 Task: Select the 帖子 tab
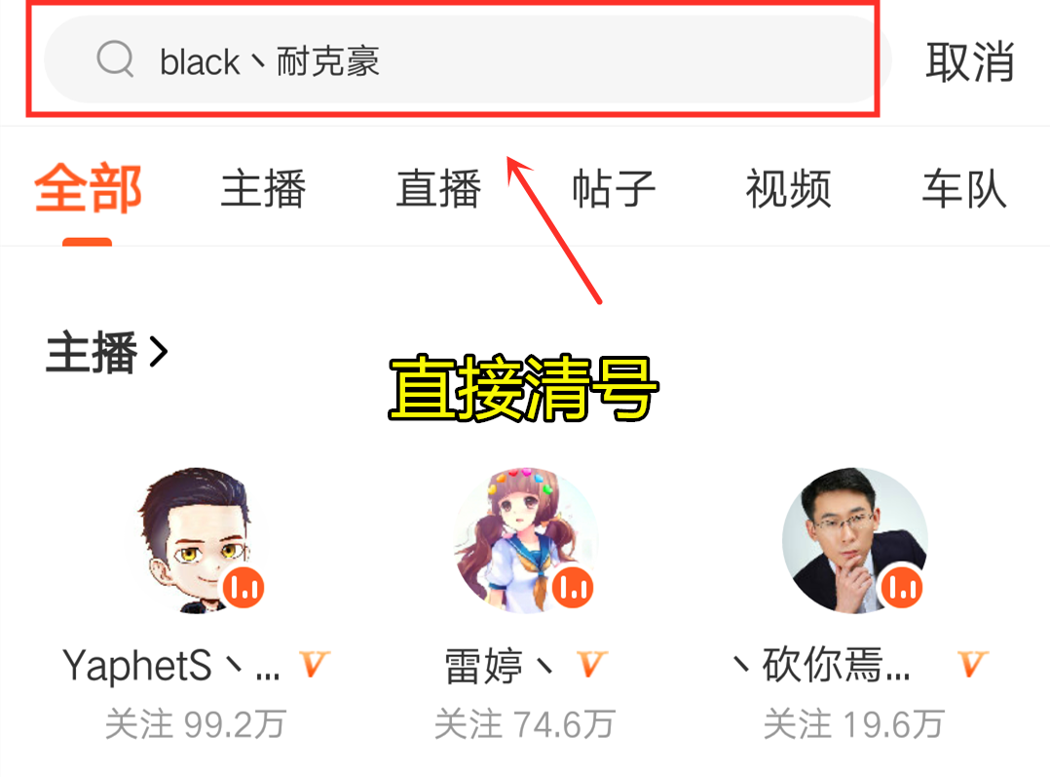pos(614,188)
